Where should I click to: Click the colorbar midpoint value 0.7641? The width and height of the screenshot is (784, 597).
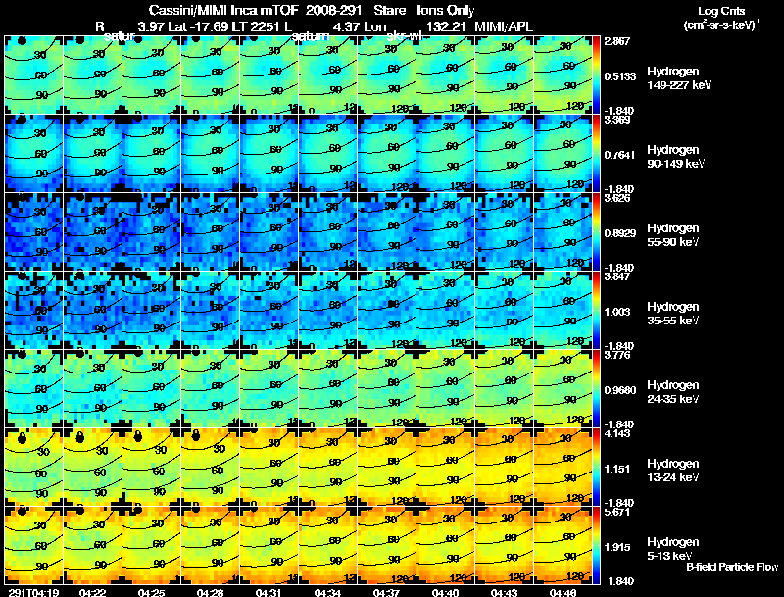619,155
